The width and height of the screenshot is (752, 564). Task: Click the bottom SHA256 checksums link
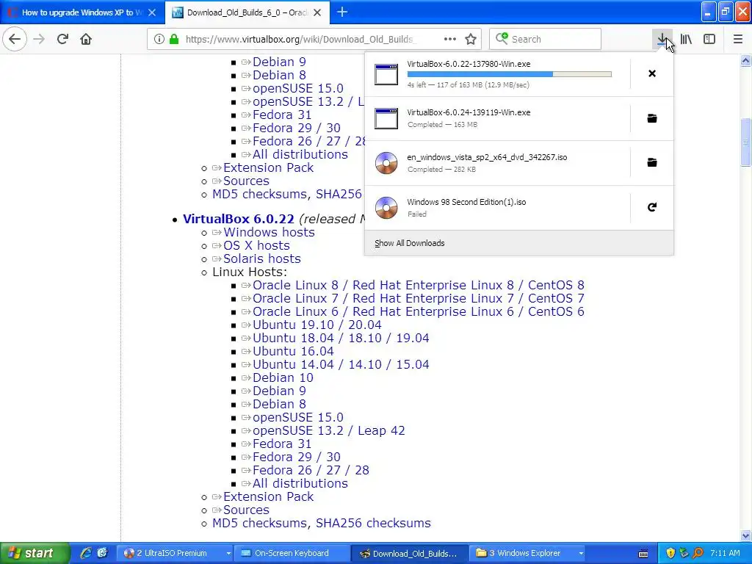[x=373, y=523]
